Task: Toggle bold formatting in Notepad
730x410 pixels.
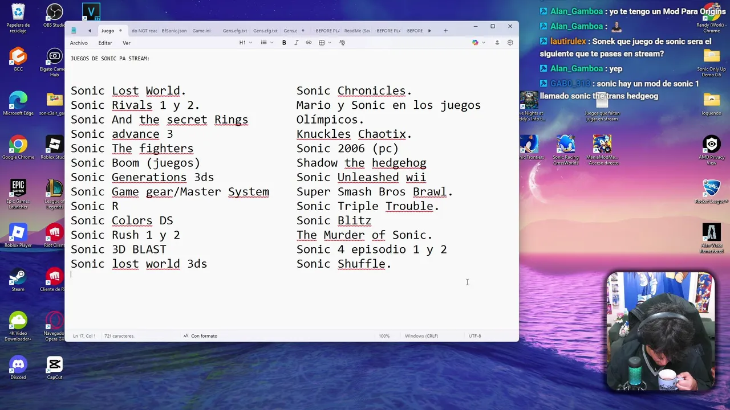Action: (x=284, y=43)
